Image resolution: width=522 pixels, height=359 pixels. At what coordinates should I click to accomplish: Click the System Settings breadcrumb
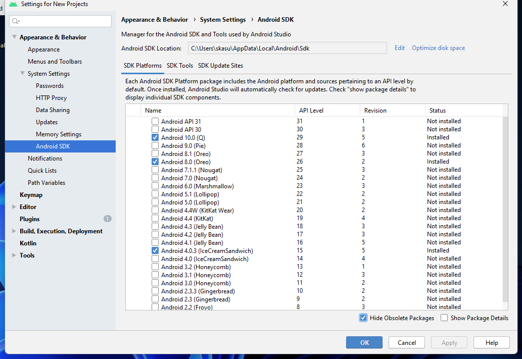tap(223, 20)
